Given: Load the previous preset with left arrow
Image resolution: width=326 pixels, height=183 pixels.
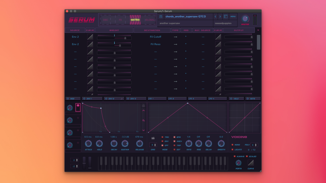Looking at the screenshot, I should (215, 17).
